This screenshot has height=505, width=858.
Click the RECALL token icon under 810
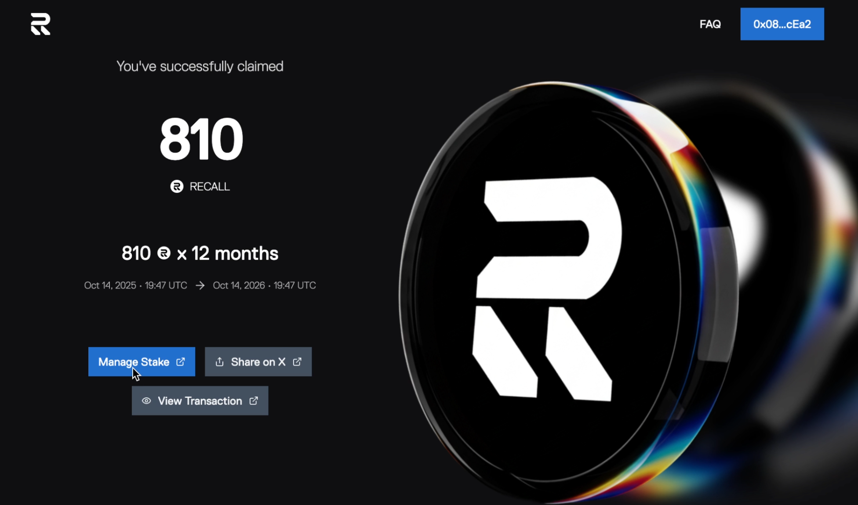(x=177, y=187)
